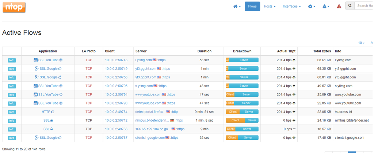This screenshot has height=153, width=374.
Task: Open client link 10.0.0.2:49784
Action: coord(116,111)
